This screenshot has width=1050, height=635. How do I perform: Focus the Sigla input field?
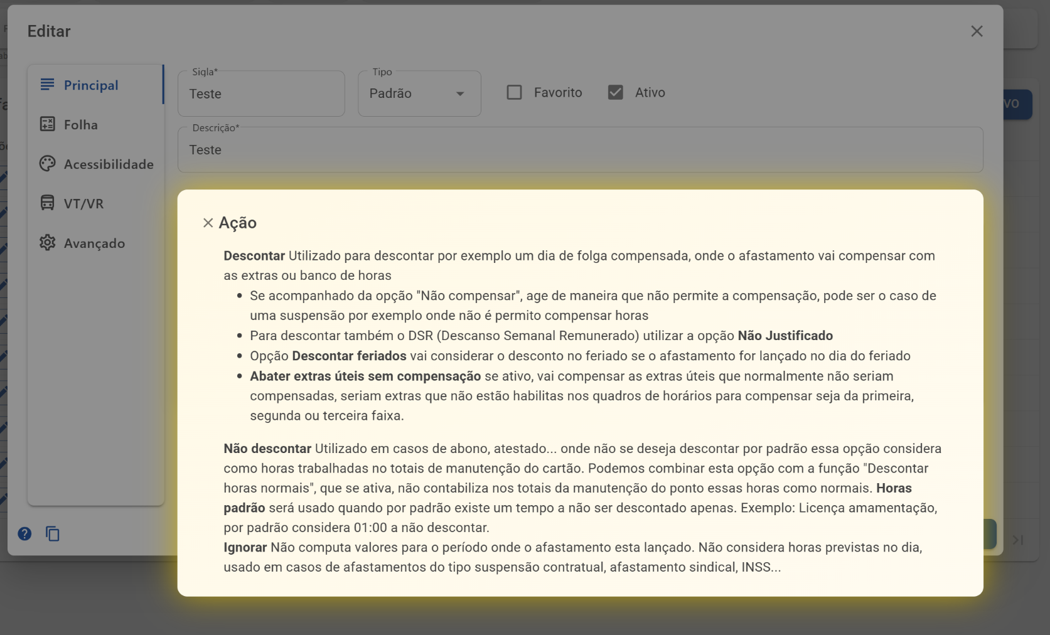(261, 93)
